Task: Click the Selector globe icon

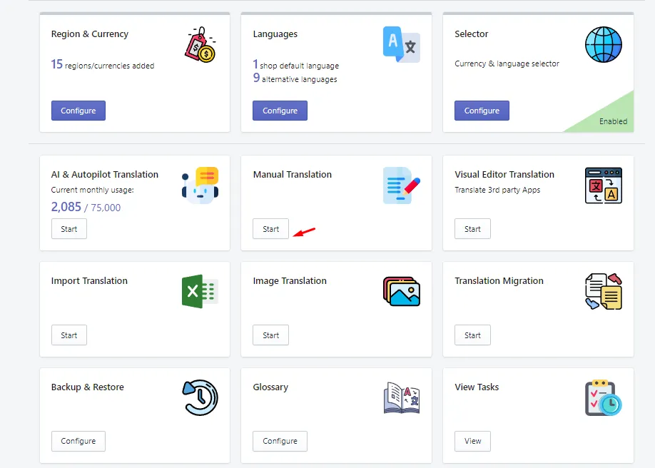Action: (603, 45)
